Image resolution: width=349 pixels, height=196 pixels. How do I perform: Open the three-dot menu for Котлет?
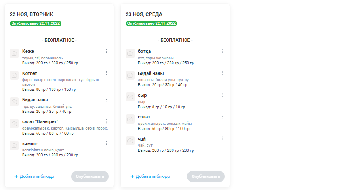[x=107, y=73]
